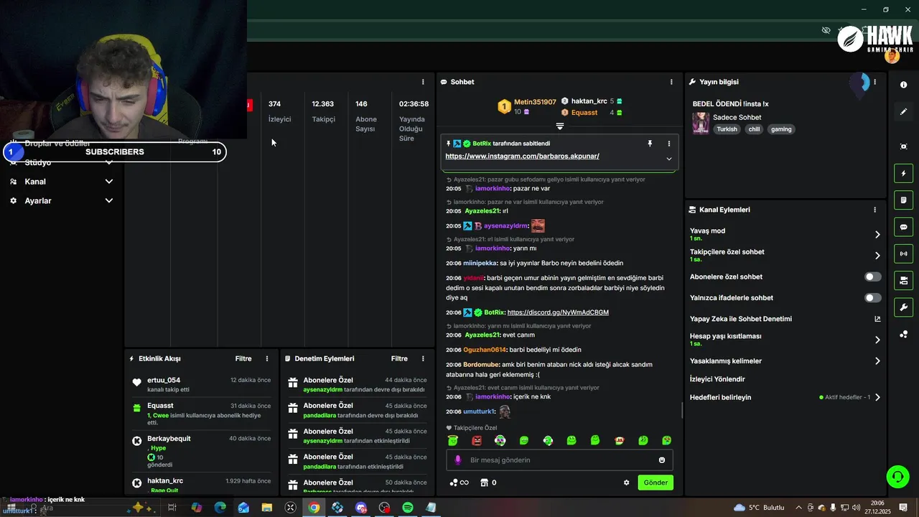Open chat settings gear icon

pyautogui.click(x=626, y=483)
